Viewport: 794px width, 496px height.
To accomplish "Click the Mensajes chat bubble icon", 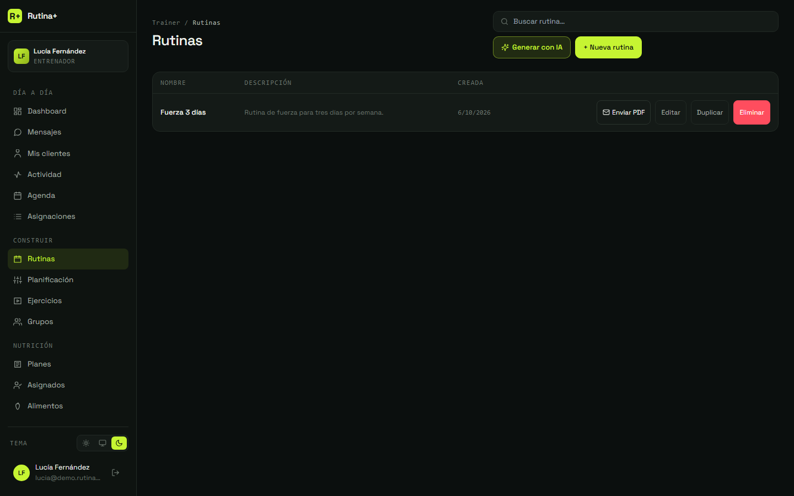I will [x=18, y=132].
